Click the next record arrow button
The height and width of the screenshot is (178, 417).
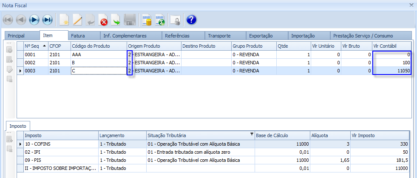(x=34, y=20)
